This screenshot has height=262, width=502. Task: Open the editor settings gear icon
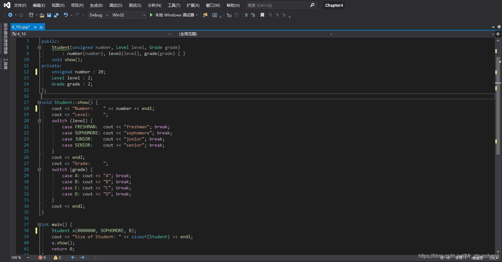499,27
